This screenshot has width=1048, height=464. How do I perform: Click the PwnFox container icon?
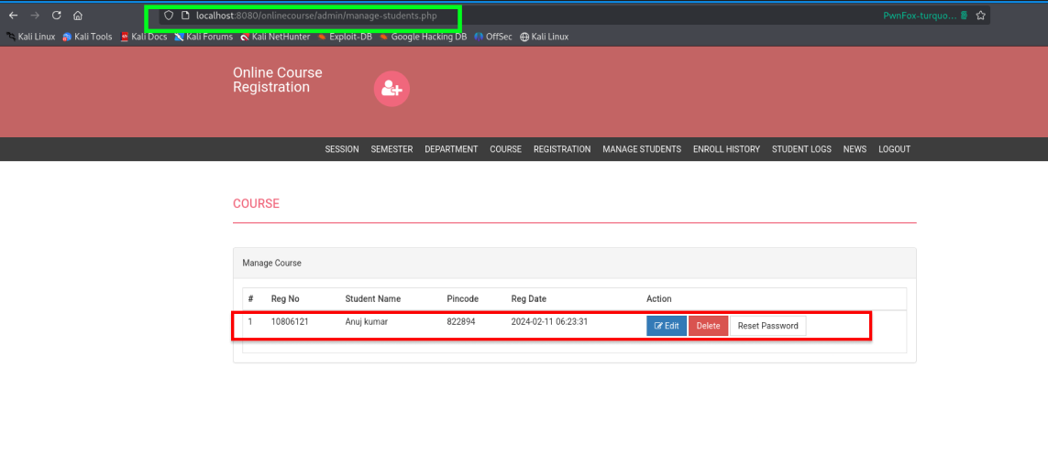pos(964,16)
